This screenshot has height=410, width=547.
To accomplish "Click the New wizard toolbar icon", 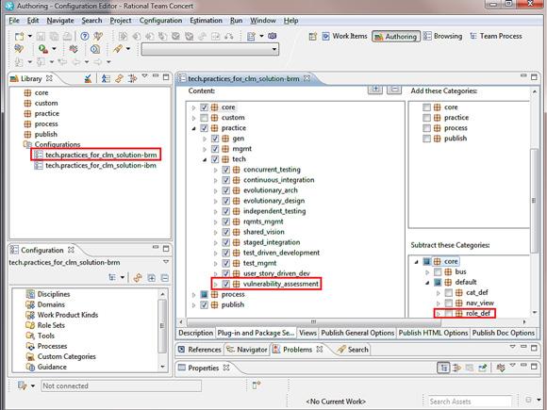I will click(x=19, y=36).
